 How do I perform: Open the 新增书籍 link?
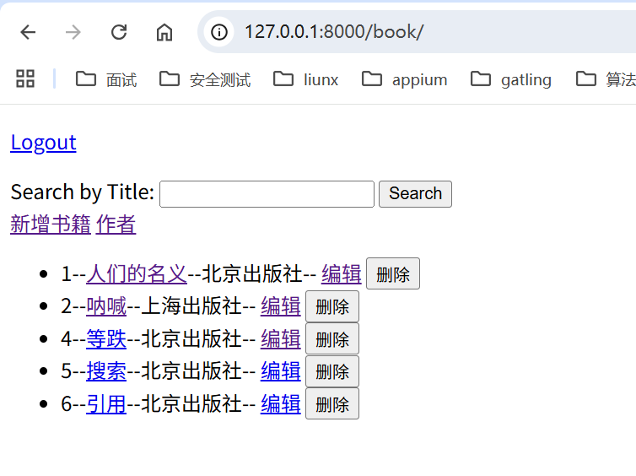point(51,224)
